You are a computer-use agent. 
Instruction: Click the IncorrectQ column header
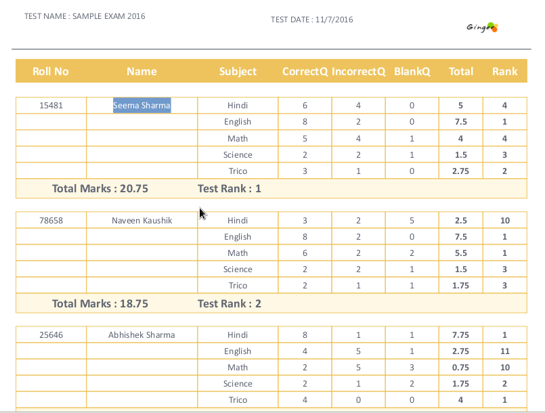point(358,71)
